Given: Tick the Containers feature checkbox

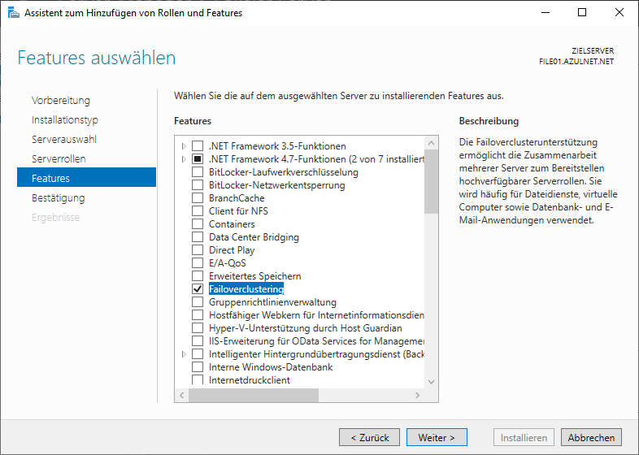Looking at the screenshot, I should point(197,224).
